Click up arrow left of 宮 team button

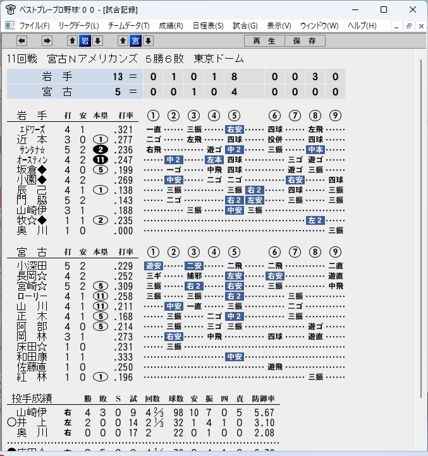(123, 41)
